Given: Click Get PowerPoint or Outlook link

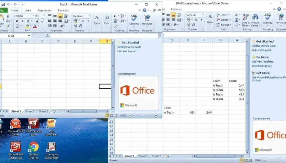Looking at the screenshot, I should [269, 79].
